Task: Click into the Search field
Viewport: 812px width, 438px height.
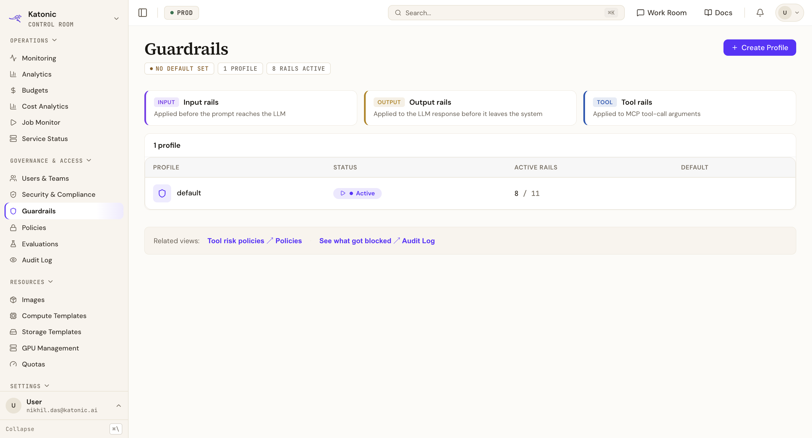Action: (x=506, y=13)
